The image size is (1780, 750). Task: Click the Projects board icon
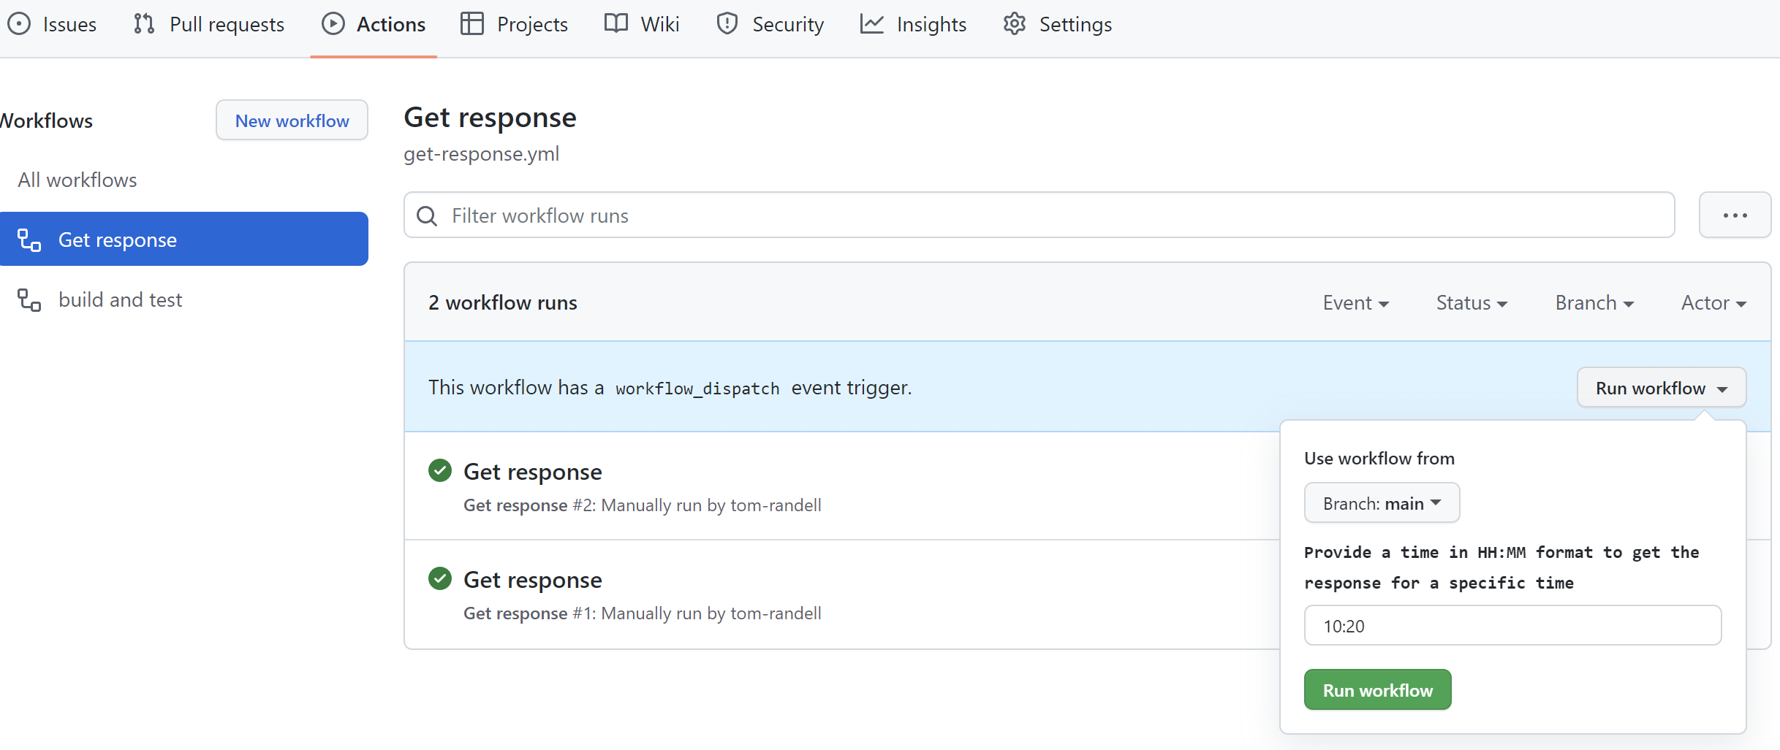click(471, 23)
